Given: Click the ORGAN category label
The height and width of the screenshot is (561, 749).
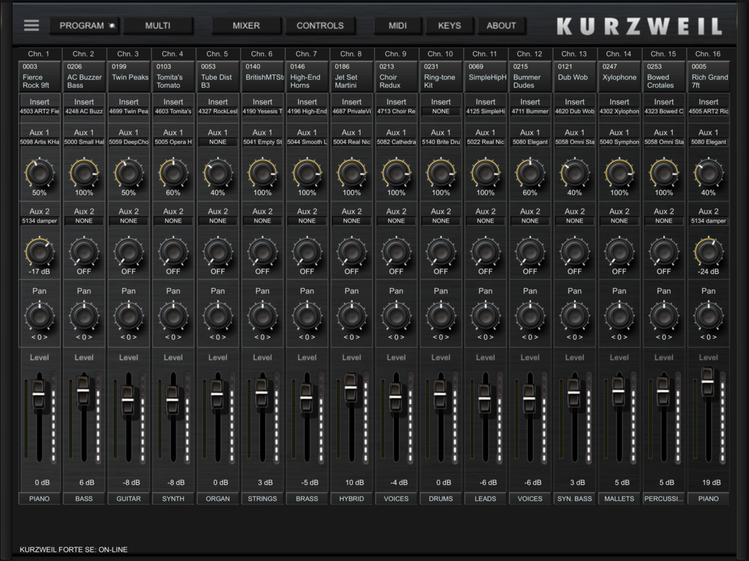Looking at the screenshot, I should 218,498.
